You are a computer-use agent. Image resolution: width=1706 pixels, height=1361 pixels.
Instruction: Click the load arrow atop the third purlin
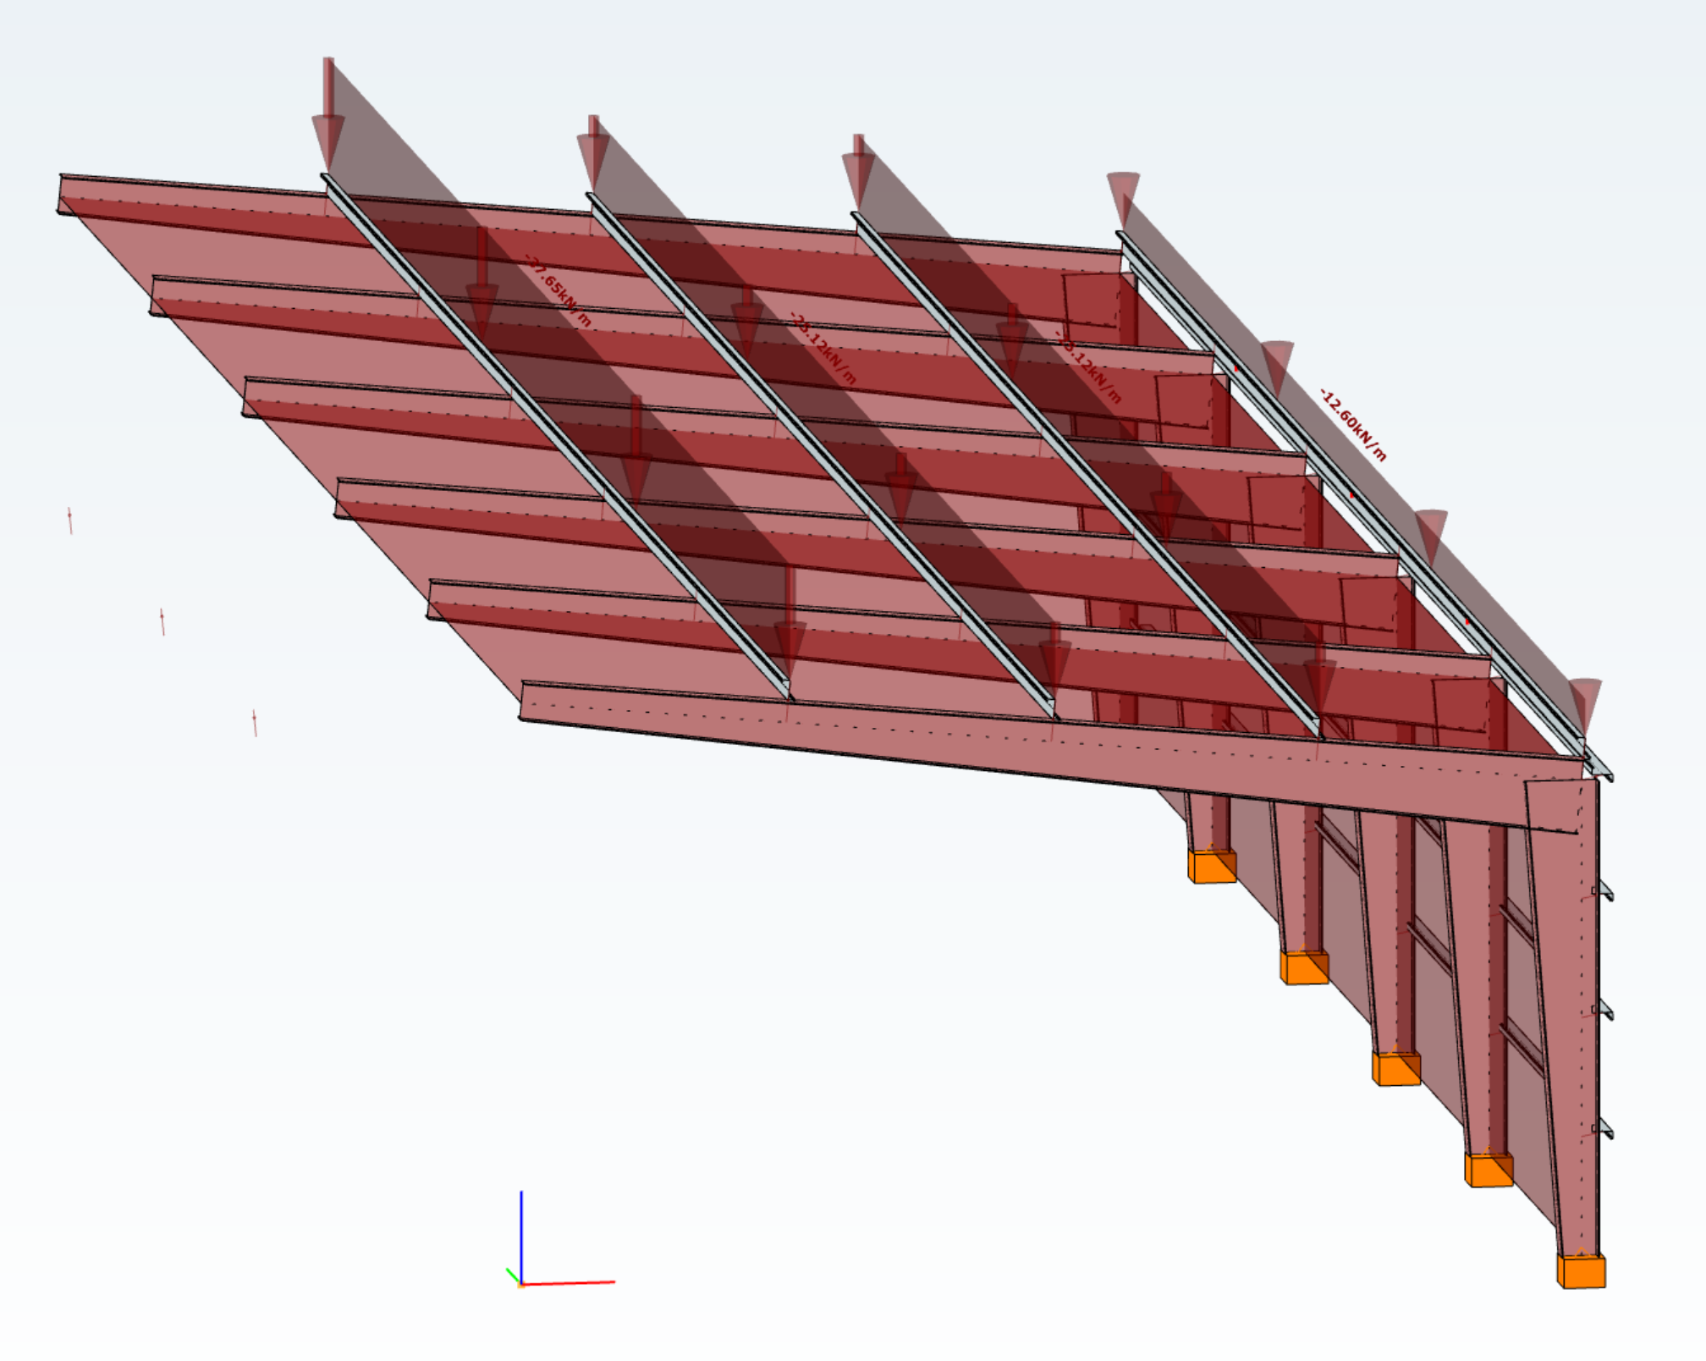tap(858, 173)
